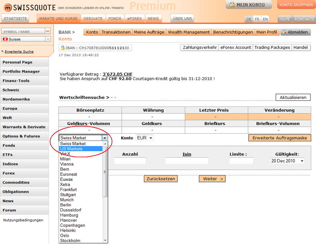Image resolution: width=316 pixels, height=244 pixels.
Task: Click the symbol search arrow icon
Action: click(47, 31)
